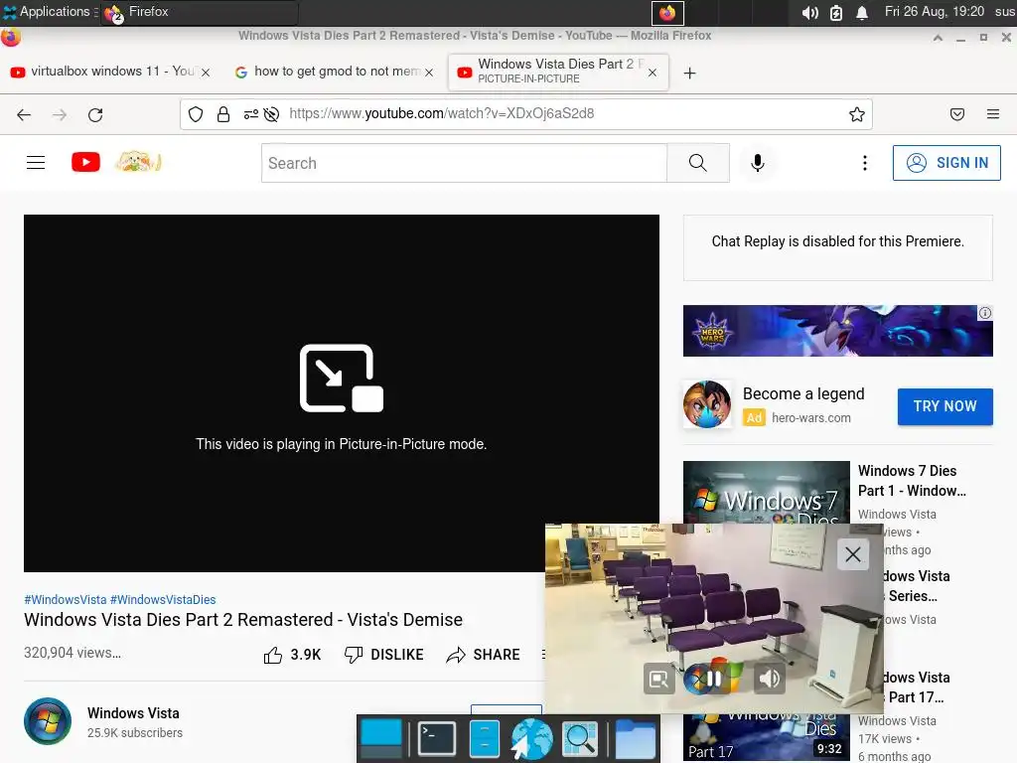Go back using the browser back arrow
Viewport: 1017px width, 763px height.
24,115
